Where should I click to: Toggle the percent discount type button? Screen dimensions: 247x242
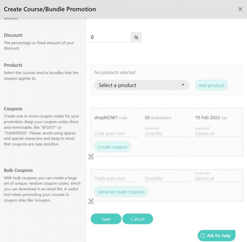[136, 37]
